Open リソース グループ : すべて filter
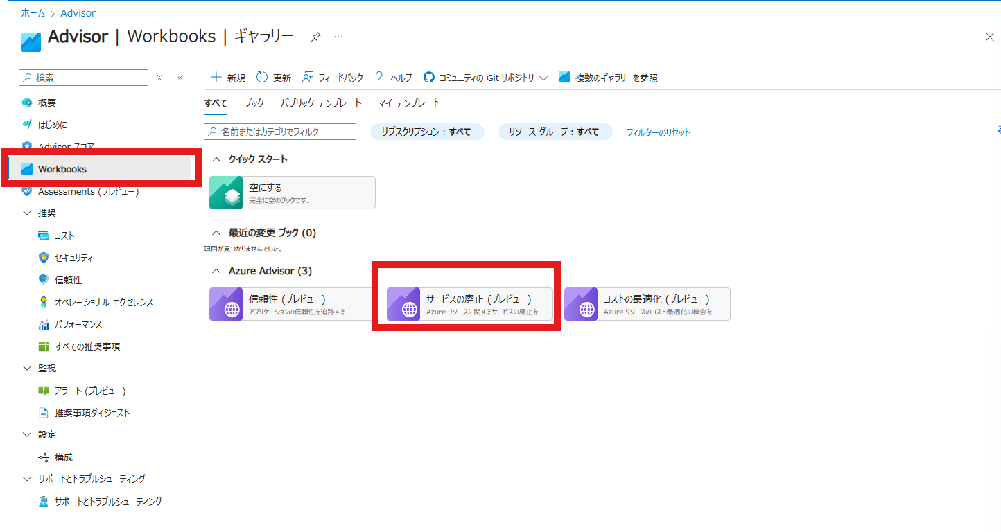This screenshot has height=532, width=1001. pyautogui.click(x=555, y=132)
